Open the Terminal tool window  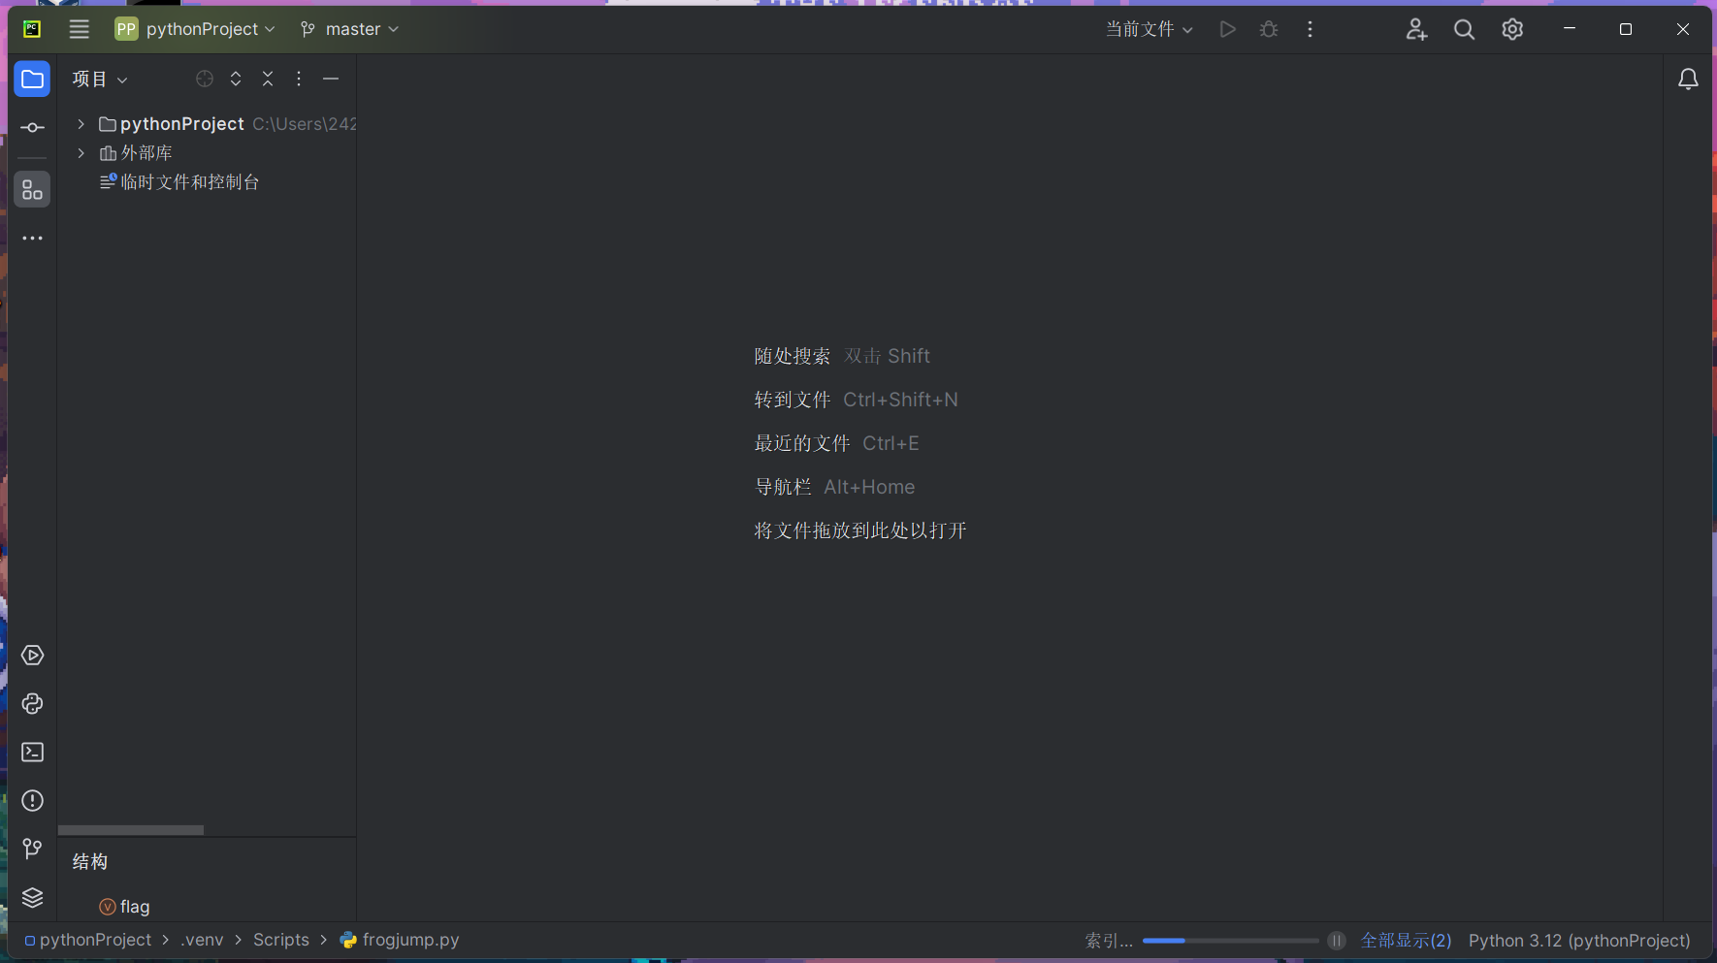[32, 753]
